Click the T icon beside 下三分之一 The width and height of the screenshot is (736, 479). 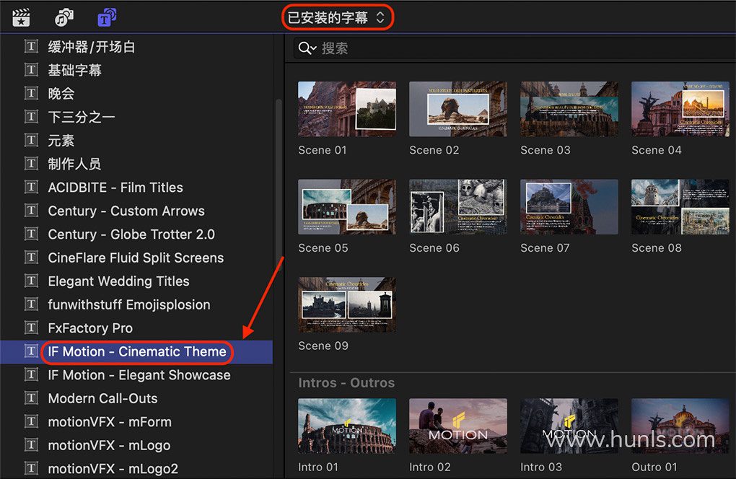(x=31, y=117)
